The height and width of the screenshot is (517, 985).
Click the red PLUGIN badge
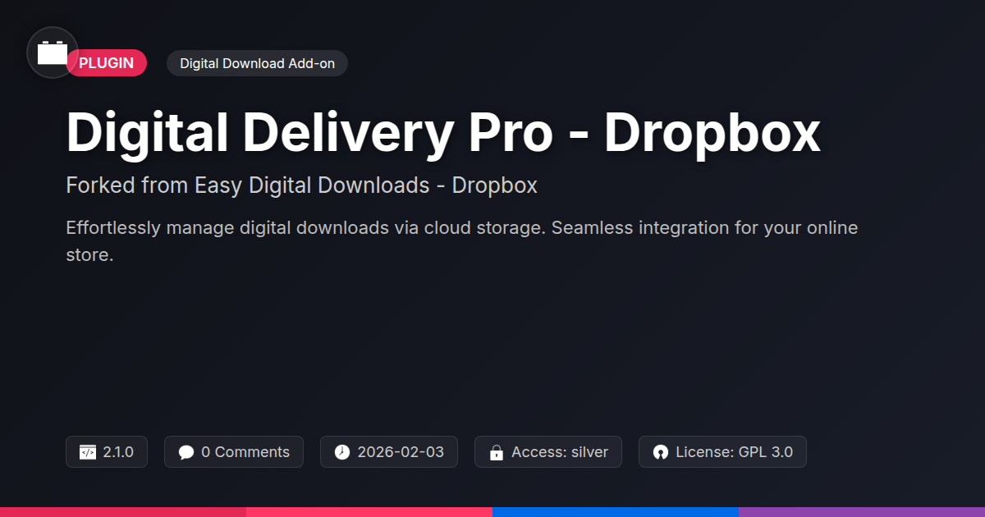[x=107, y=63]
